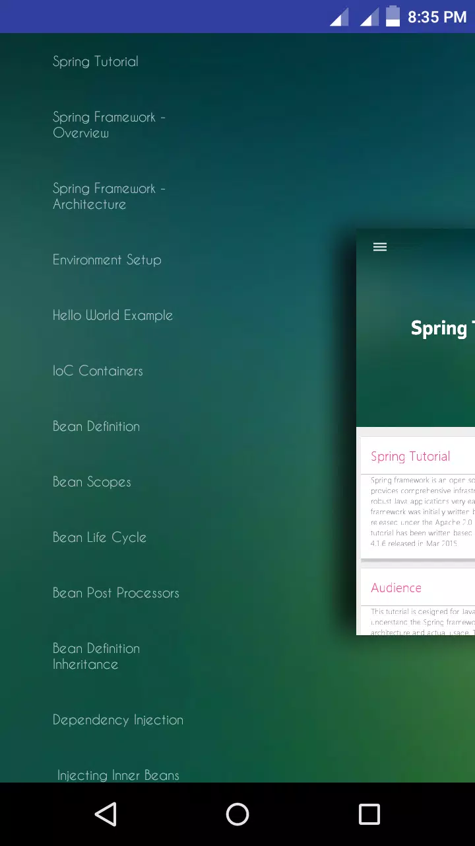The image size is (475, 846).
Task: Tap the battery status icon
Action: coord(393,16)
